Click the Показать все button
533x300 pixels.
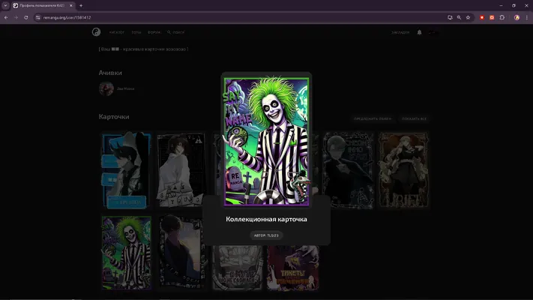[x=414, y=118]
